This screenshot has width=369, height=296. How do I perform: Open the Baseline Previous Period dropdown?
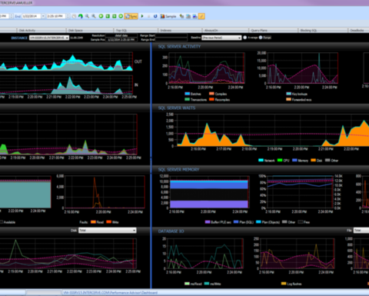[221, 38]
